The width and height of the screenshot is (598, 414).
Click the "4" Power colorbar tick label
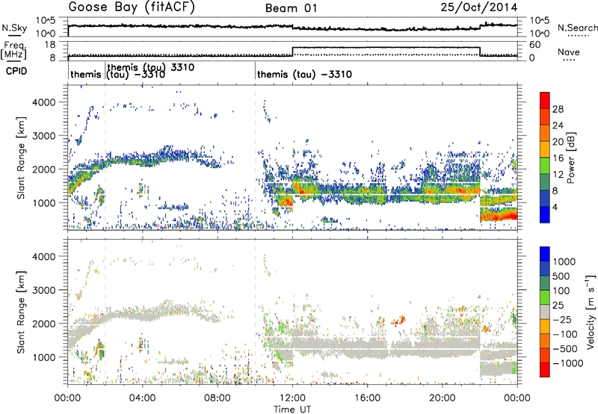[x=555, y=208]
